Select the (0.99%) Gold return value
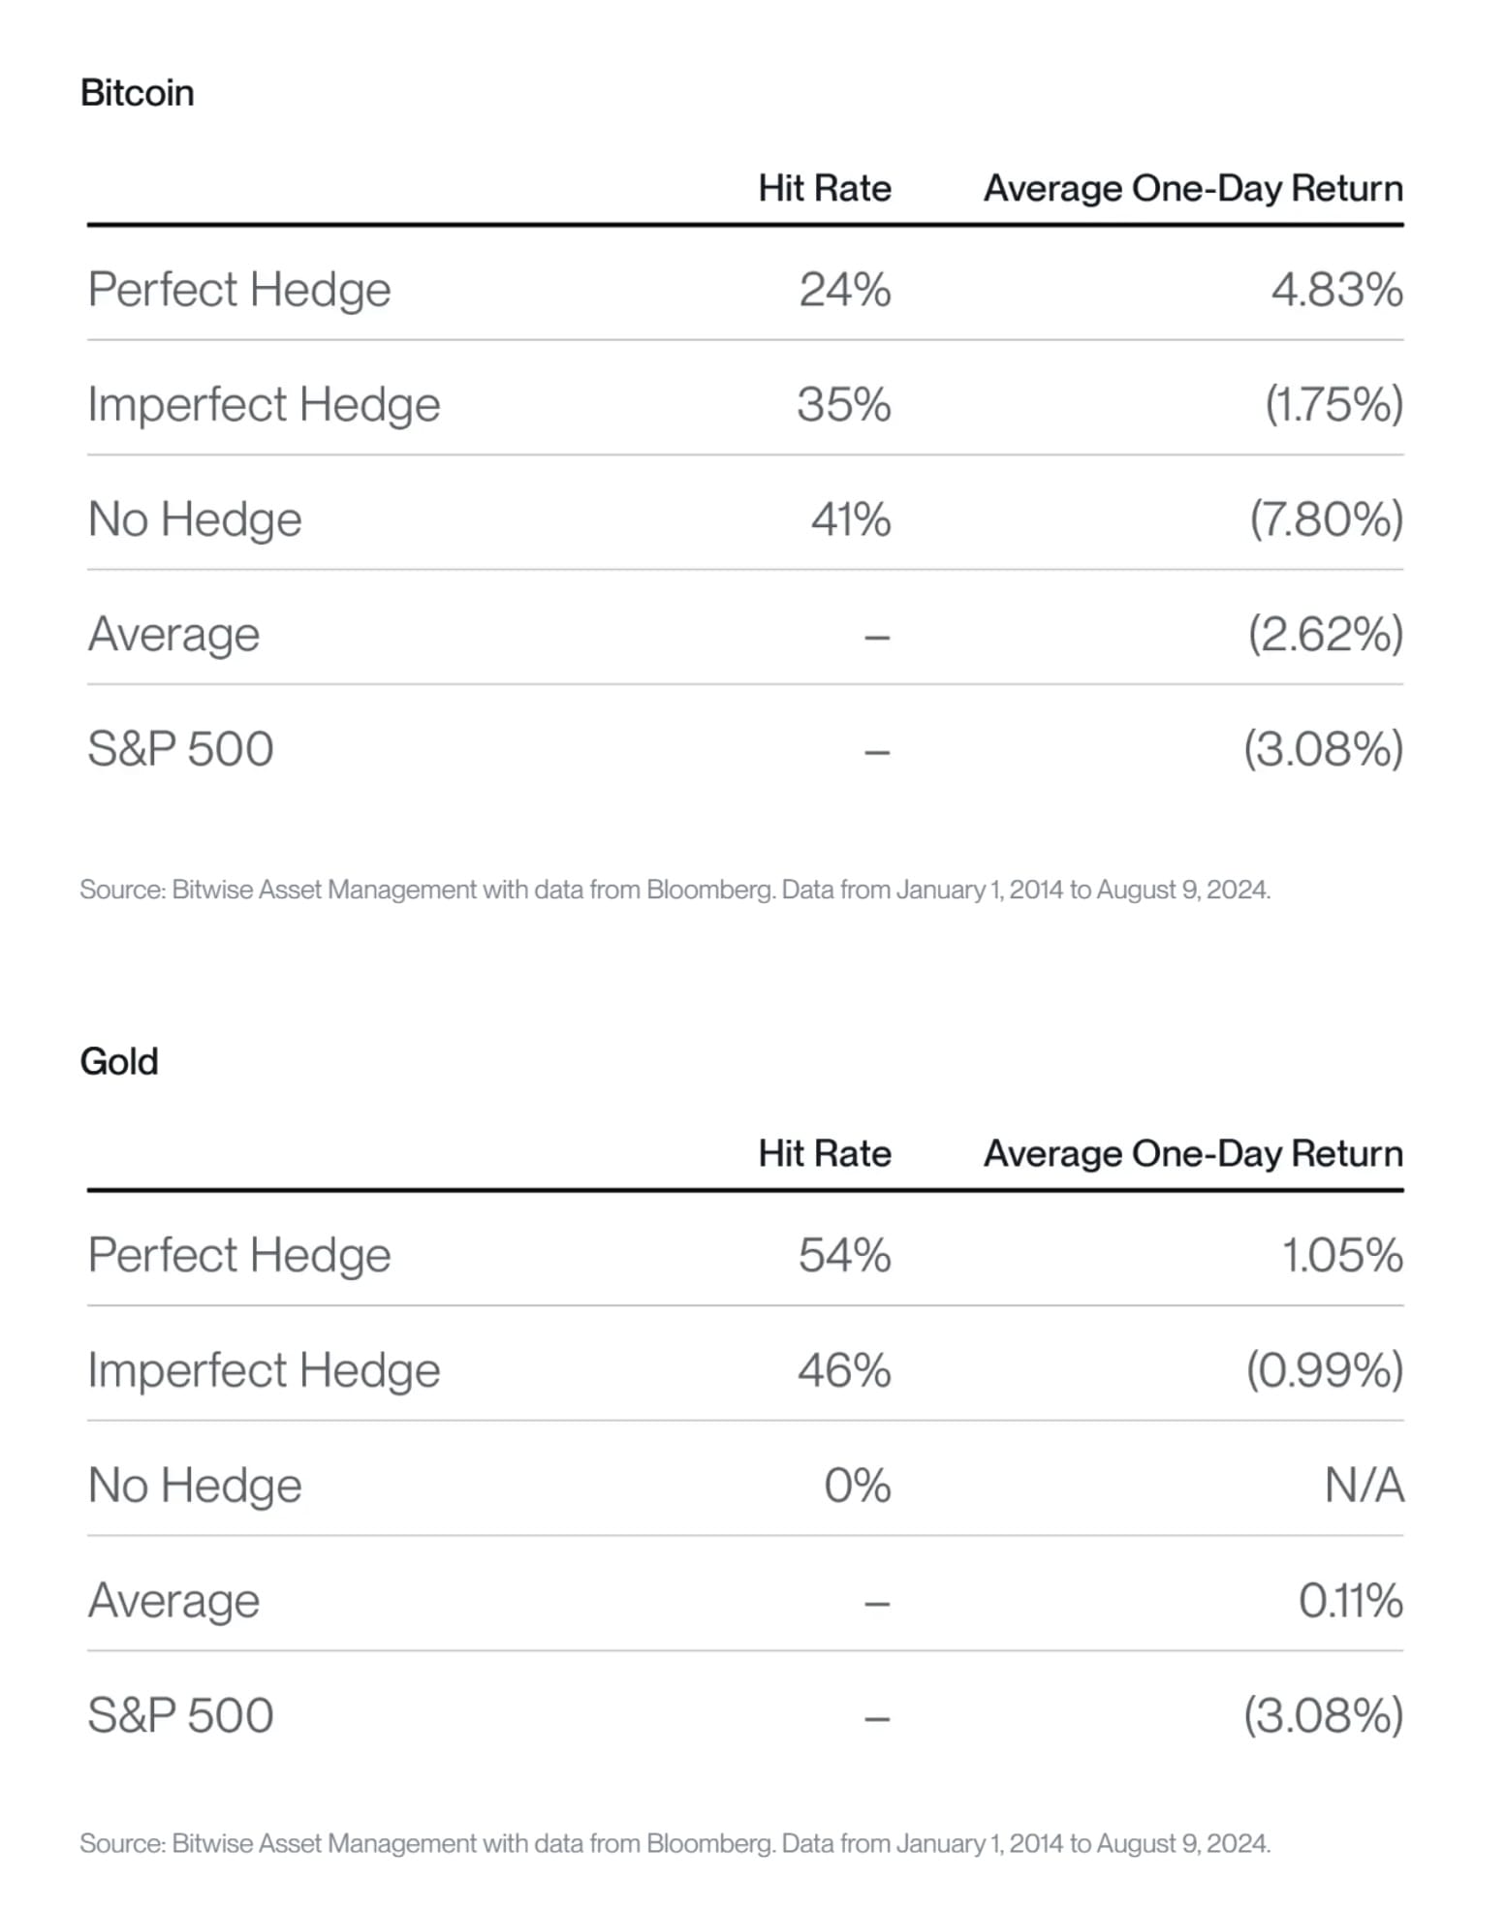 pyautogui.click(x=1325, y=1370)
